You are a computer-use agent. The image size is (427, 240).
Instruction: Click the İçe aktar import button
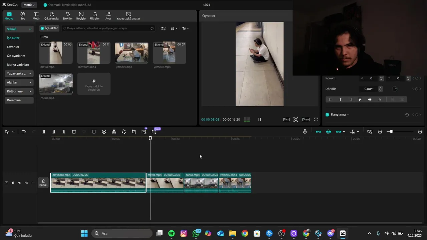coord(49,28)
